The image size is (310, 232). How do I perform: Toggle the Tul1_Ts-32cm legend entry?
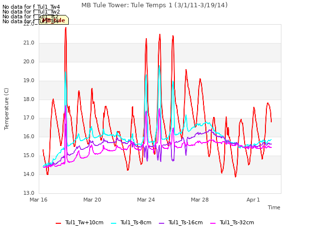pos(232,222)
